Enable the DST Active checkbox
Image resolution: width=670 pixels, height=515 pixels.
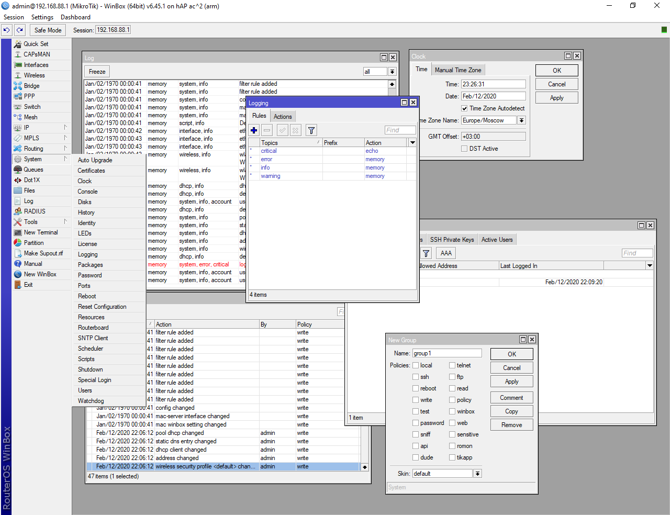pyautogui.click(x=464, y=149)
